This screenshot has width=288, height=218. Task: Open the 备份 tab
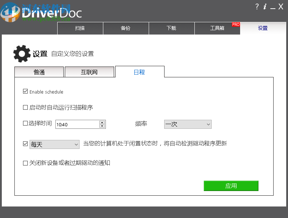[126, 28]
